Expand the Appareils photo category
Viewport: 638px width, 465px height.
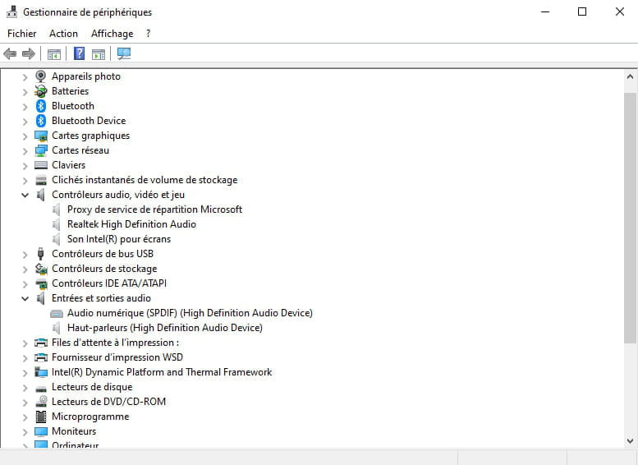coord(25,77)
